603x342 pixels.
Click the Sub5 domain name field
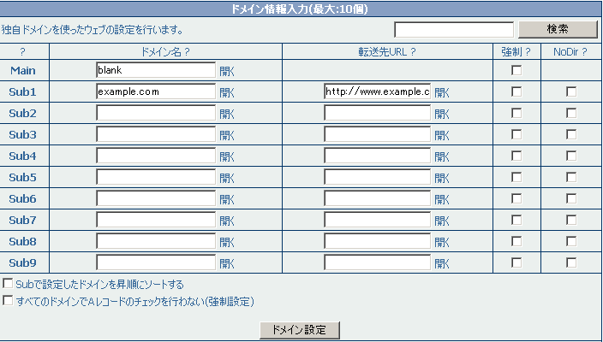tap(156, 177)
